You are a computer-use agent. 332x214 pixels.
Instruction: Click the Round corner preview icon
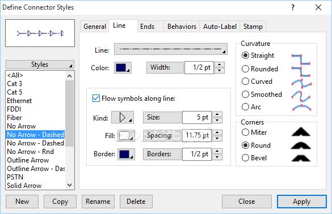coord(301,145)
